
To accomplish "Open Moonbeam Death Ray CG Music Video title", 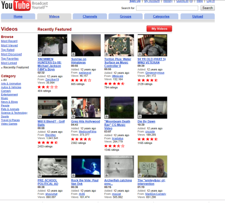I will pyautogui.click(x=117, y=125).
